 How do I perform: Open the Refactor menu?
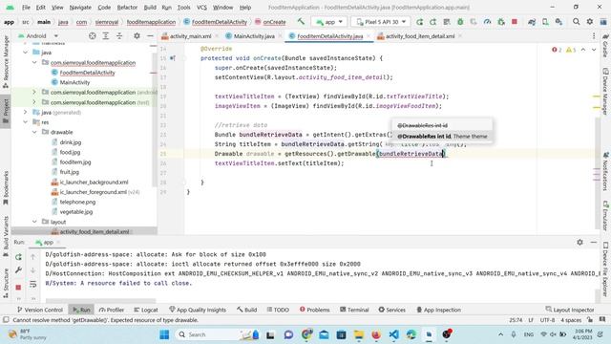tap(127, 7)
